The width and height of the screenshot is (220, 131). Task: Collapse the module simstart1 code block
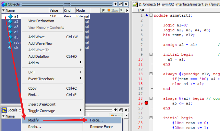(x=151, y=15)
